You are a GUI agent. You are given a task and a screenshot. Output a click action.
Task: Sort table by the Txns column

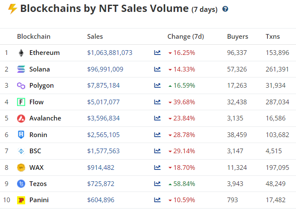[273, 37]
